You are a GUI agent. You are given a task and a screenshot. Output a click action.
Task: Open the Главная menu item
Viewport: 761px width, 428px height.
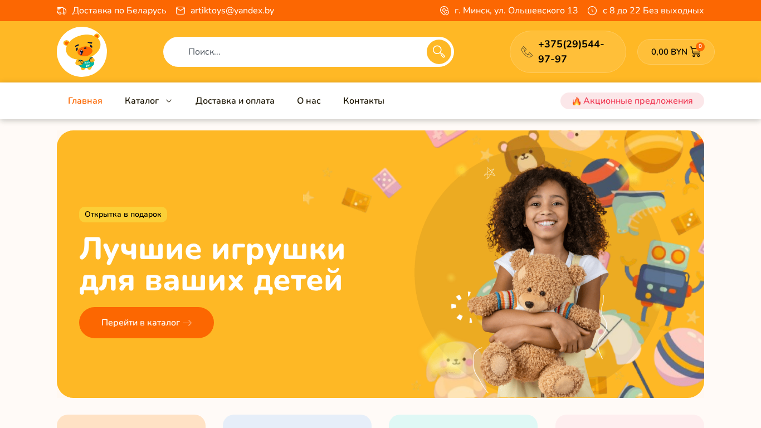point(85,101)
